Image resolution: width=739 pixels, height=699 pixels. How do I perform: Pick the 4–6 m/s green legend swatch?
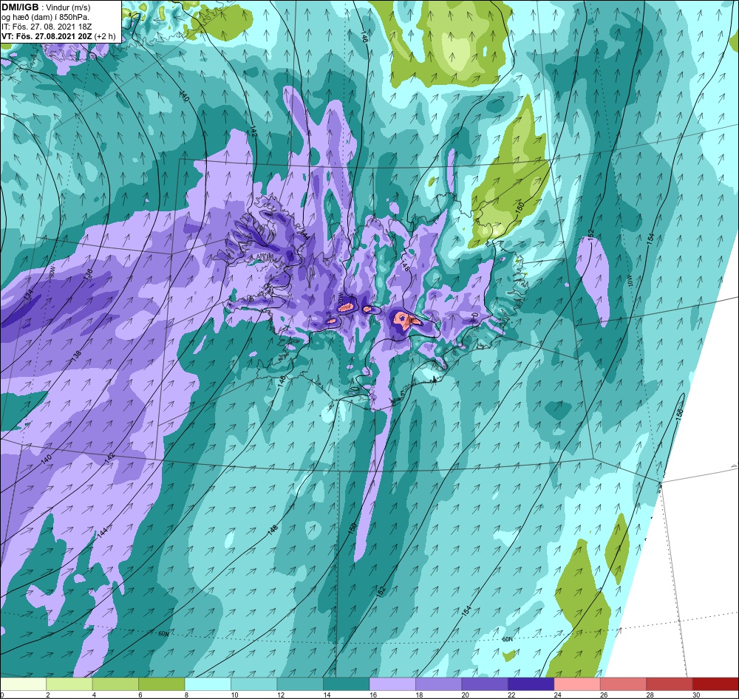115,684
